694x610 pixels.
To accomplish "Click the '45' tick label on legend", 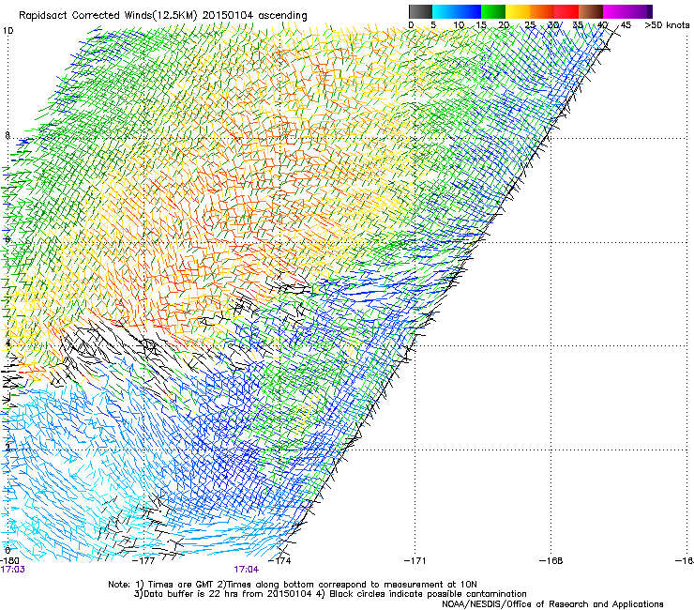I will (626, 25).
